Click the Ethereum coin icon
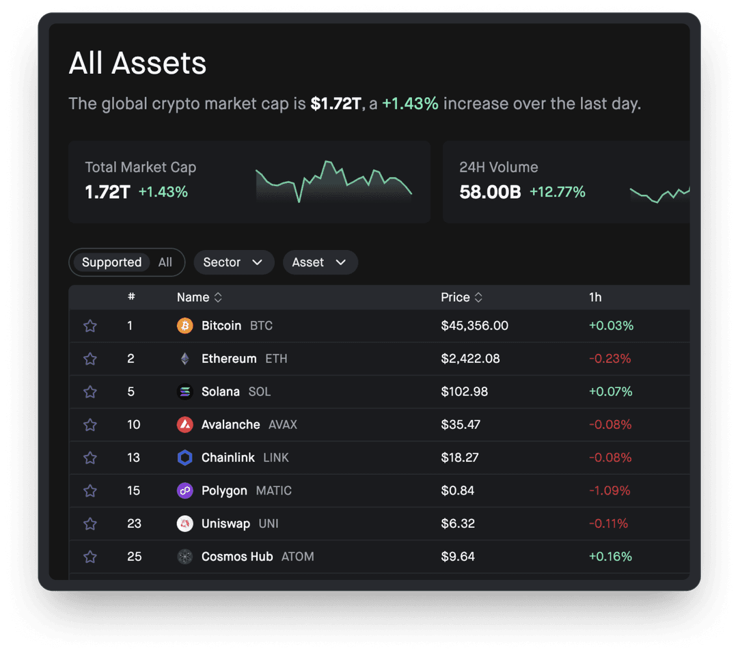 pyautogui.click(x=184, y=359)
